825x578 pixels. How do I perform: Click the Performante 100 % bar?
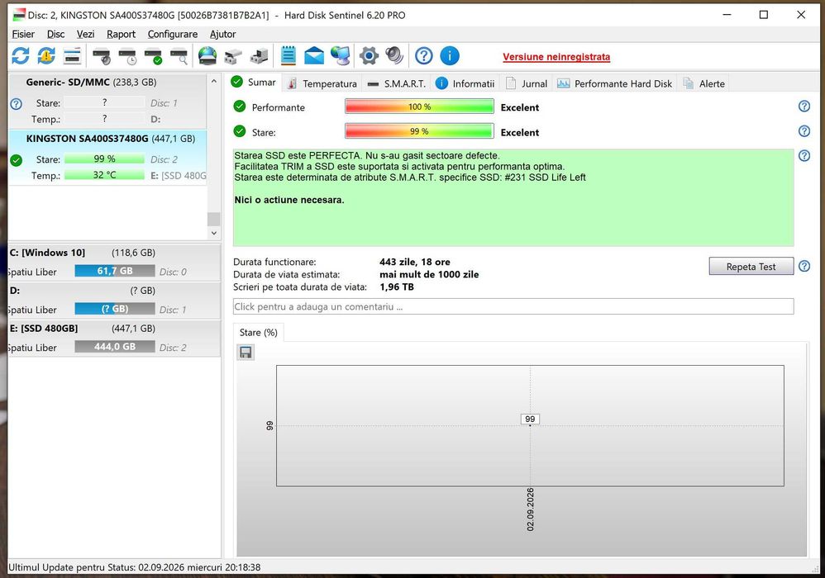click(x=419, y=107)
